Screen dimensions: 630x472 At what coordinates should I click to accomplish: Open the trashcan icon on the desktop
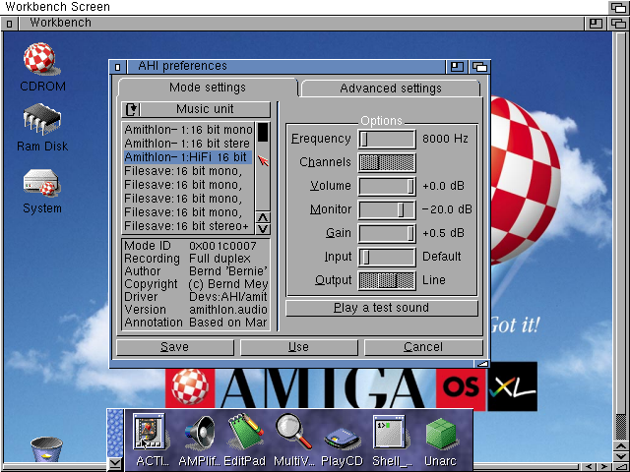tap(46, 449)
